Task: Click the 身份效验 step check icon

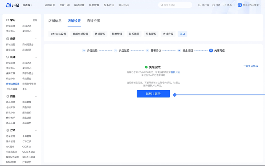Action: pyautogui.click(x=84, y=51)
